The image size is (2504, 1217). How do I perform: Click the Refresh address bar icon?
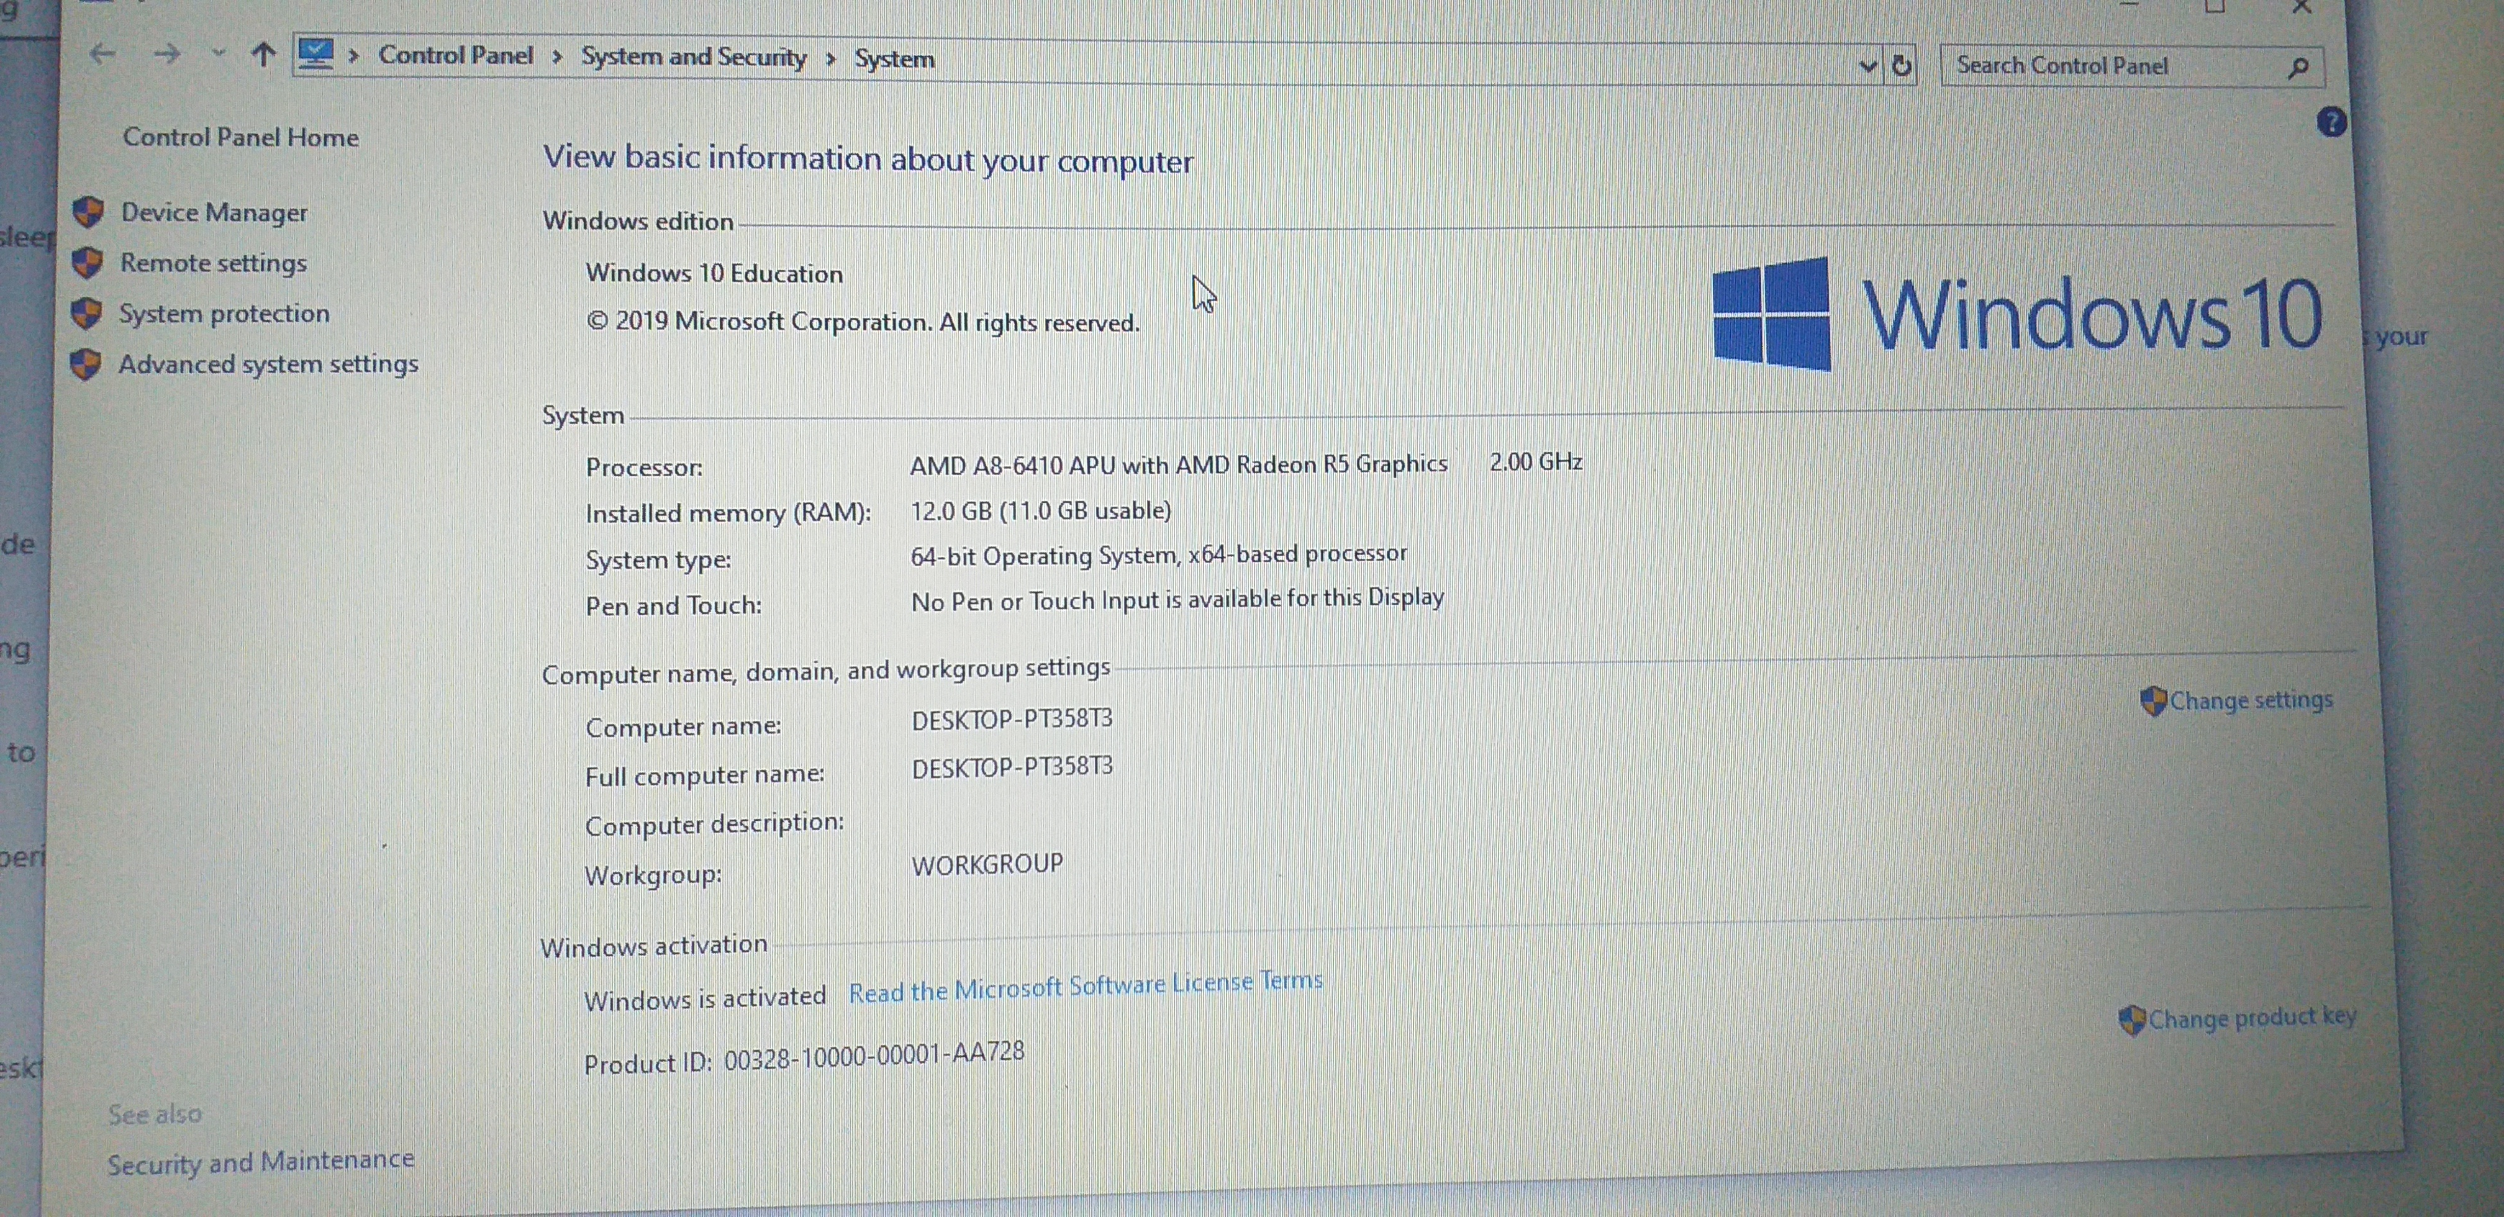point(1902,66)
